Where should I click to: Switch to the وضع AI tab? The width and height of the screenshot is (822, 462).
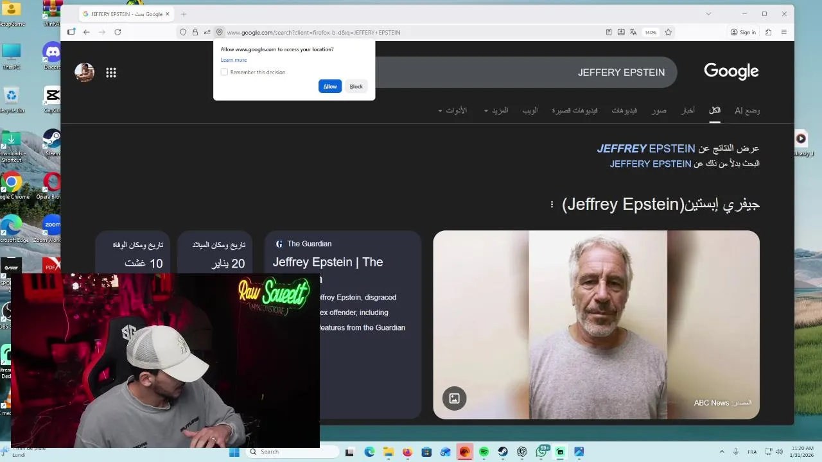747,110
